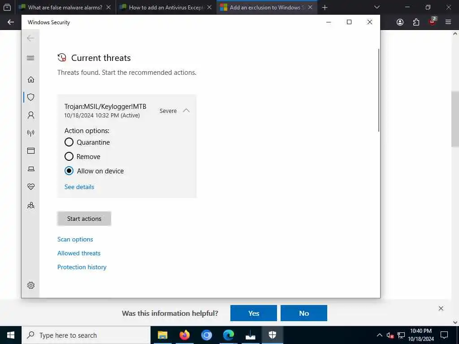
Task: Click the Current threats heading
Action: [101, 58]
